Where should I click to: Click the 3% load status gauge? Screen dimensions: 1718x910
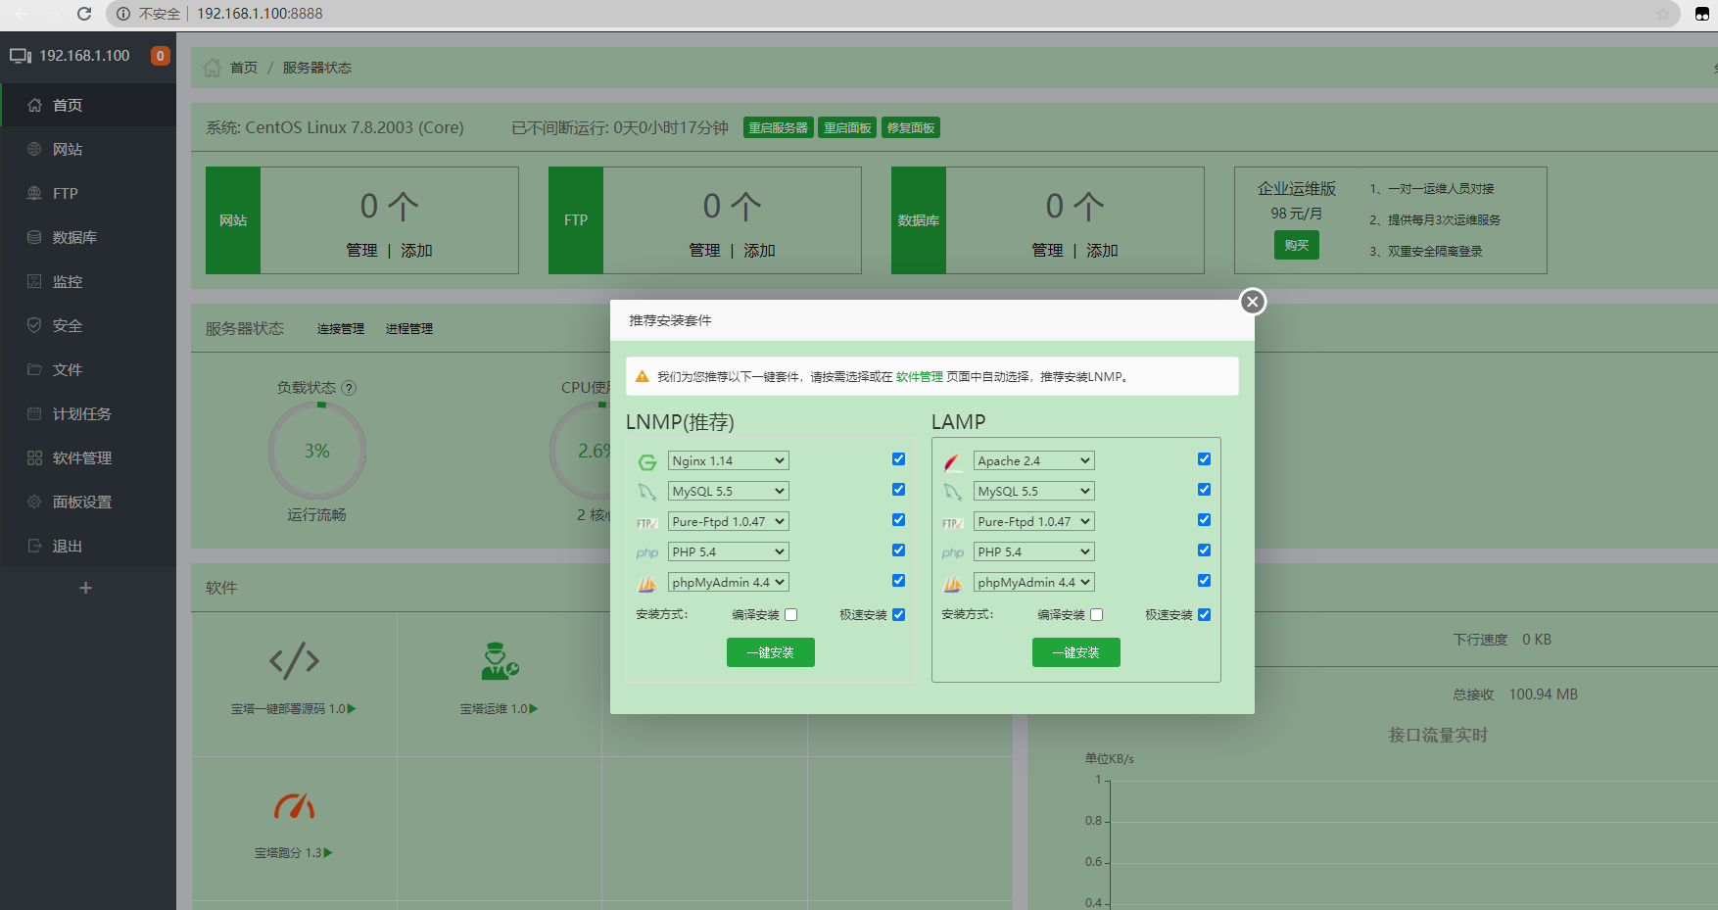317,452
